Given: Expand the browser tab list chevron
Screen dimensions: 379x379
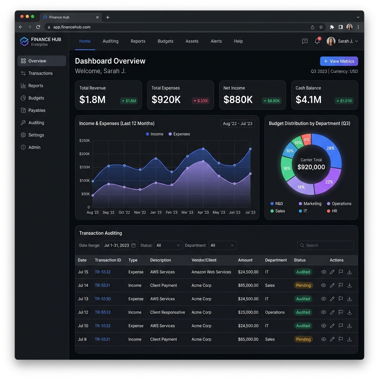Looking at the screenshot, I should coord(358,17).
